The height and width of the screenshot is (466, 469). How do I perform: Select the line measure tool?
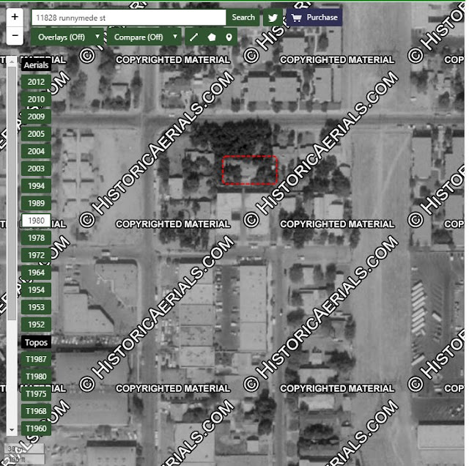point(193,37)
